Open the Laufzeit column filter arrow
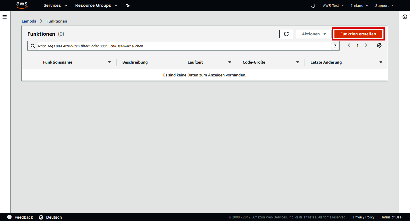 click(230, 62)
